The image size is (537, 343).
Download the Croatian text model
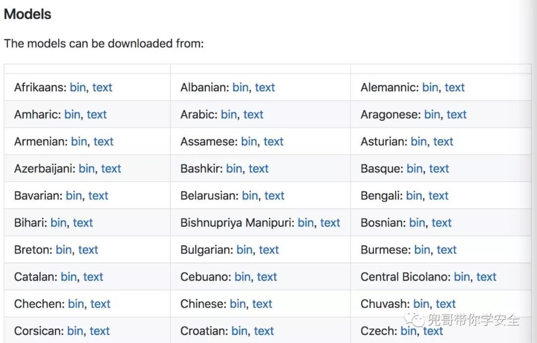[x=264, y=331]
